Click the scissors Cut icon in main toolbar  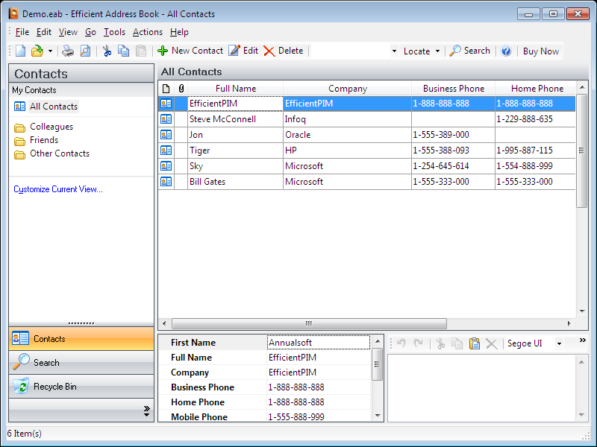click(x=107, y=51)
